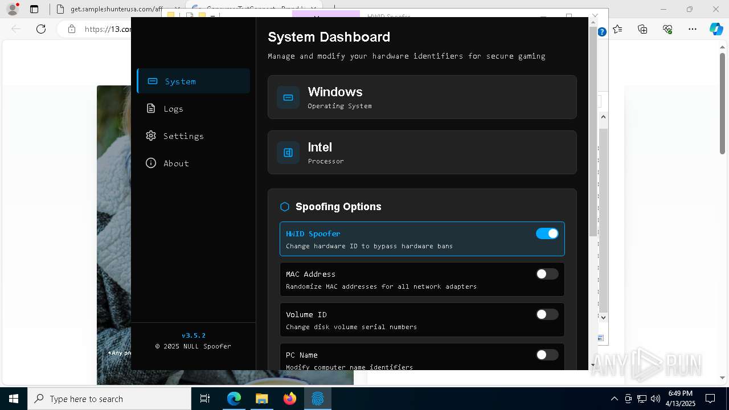
Task: Click the taskbar search box
Action: [x=109, y=399]
